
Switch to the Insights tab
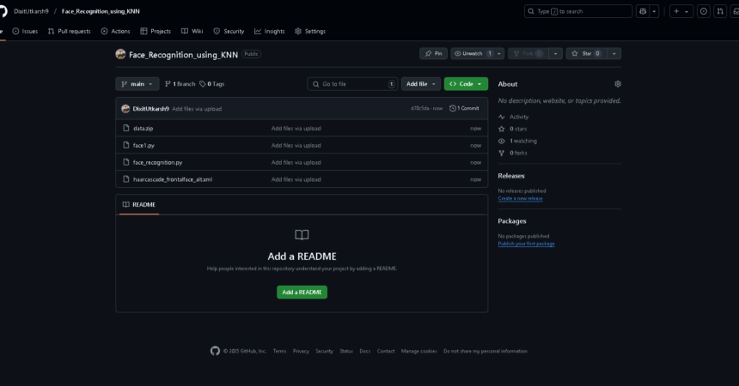click(x=270, y=31)
